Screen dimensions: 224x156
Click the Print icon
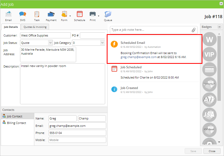click(92, 16)
